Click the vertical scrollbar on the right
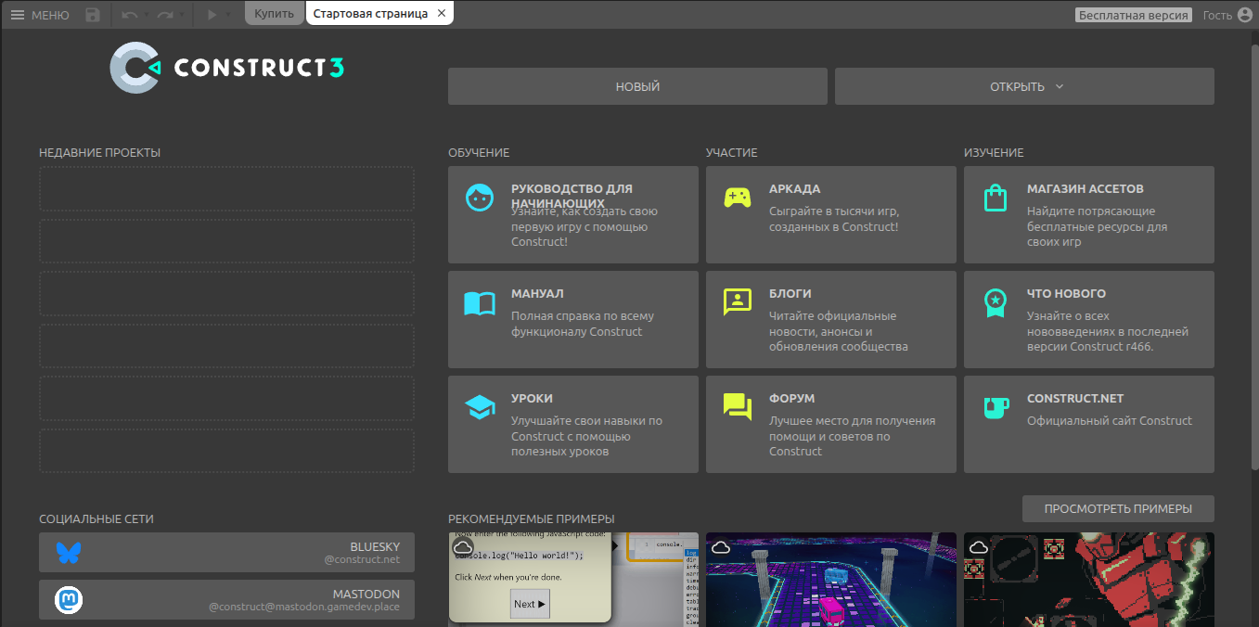The height and width of the screenshot is (627, 1259). coord(1254,278)
